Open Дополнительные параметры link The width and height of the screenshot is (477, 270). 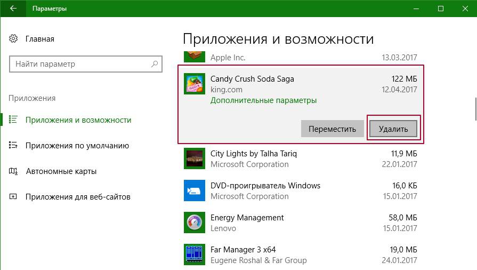(x=263, y=100)
